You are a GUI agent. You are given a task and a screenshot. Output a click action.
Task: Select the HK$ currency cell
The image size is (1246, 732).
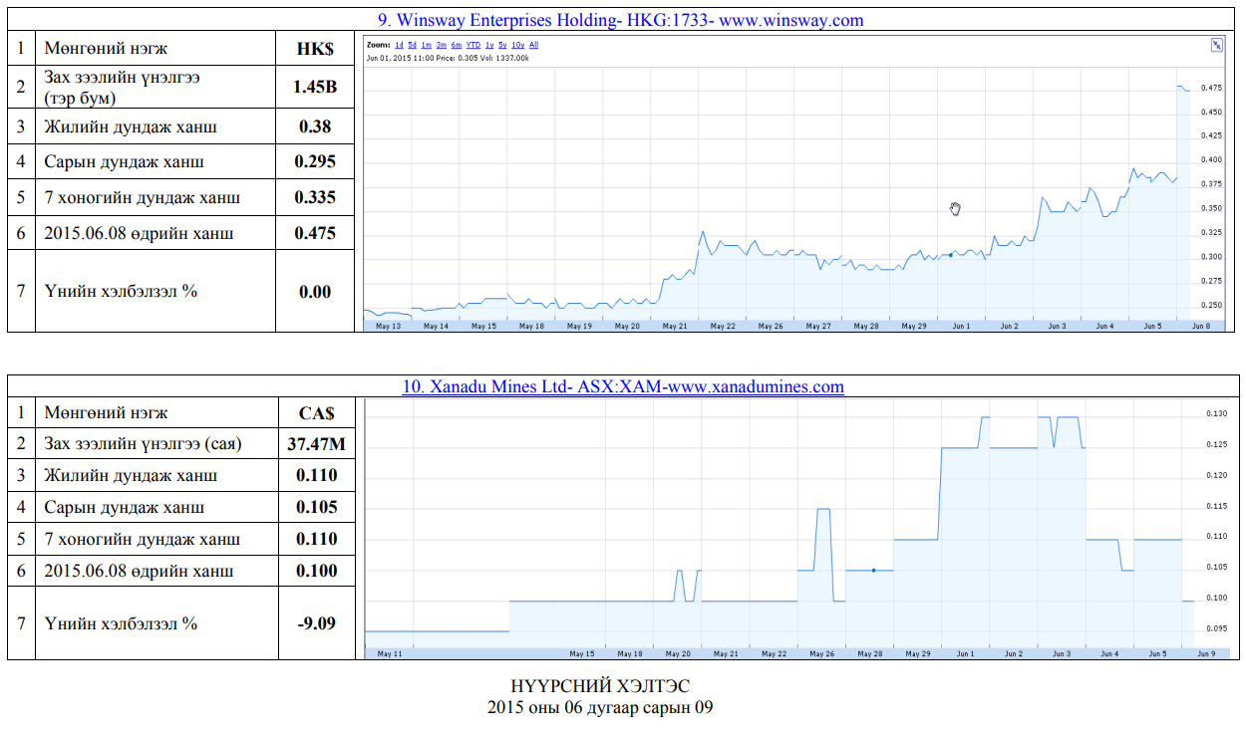coord(315,49)
